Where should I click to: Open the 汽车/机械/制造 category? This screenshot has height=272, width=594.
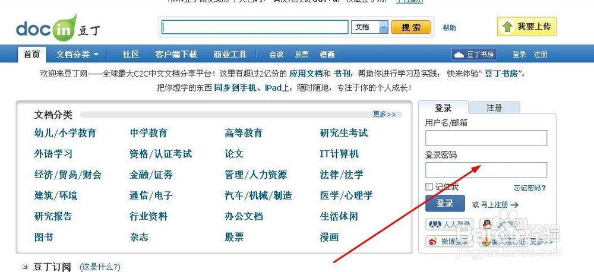point(258,195)
